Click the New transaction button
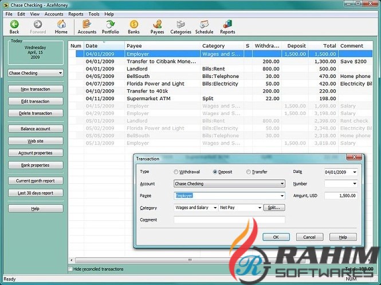 point(36,89)
